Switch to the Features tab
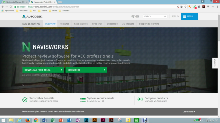Viewport: 220px width, 123px height. click(x=65, y=24)
